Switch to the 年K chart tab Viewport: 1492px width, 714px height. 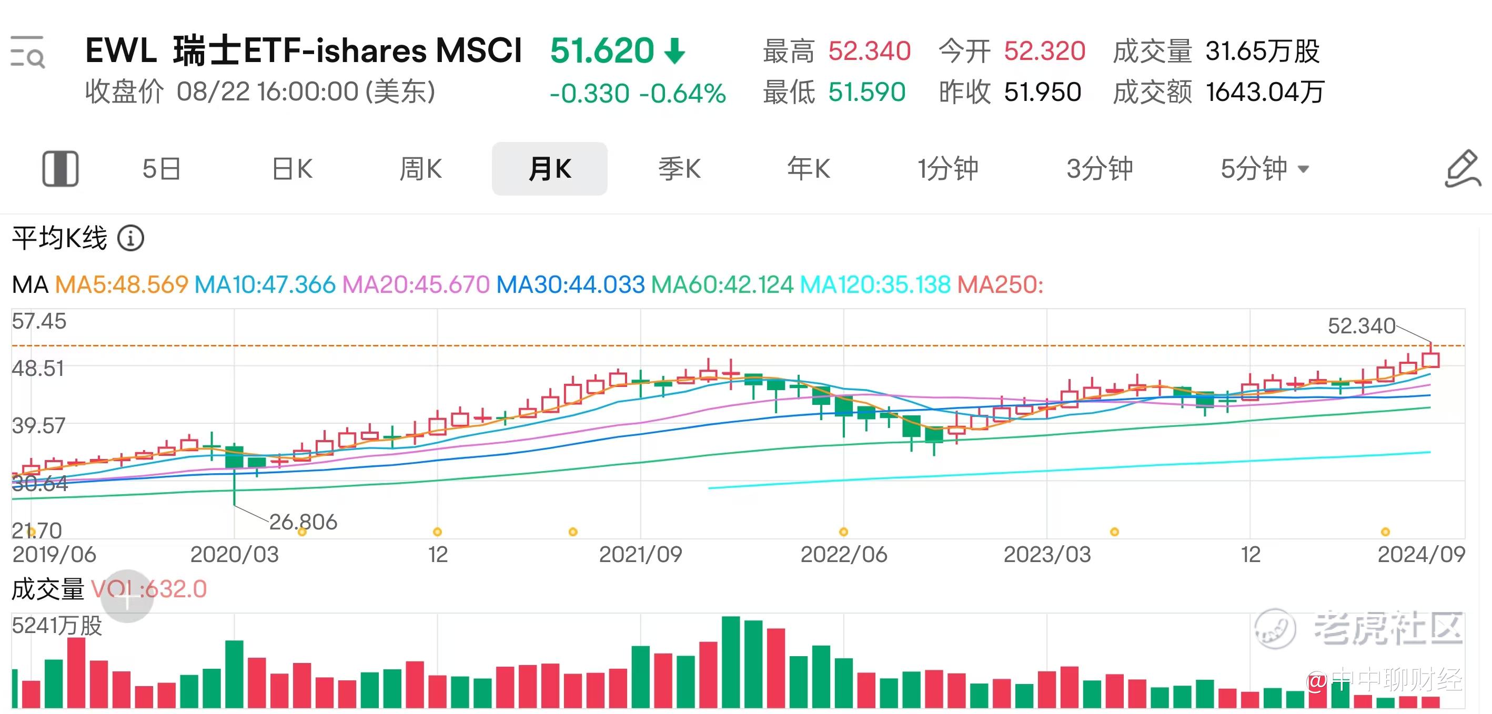pyautogui.click(x=809, y=169)
